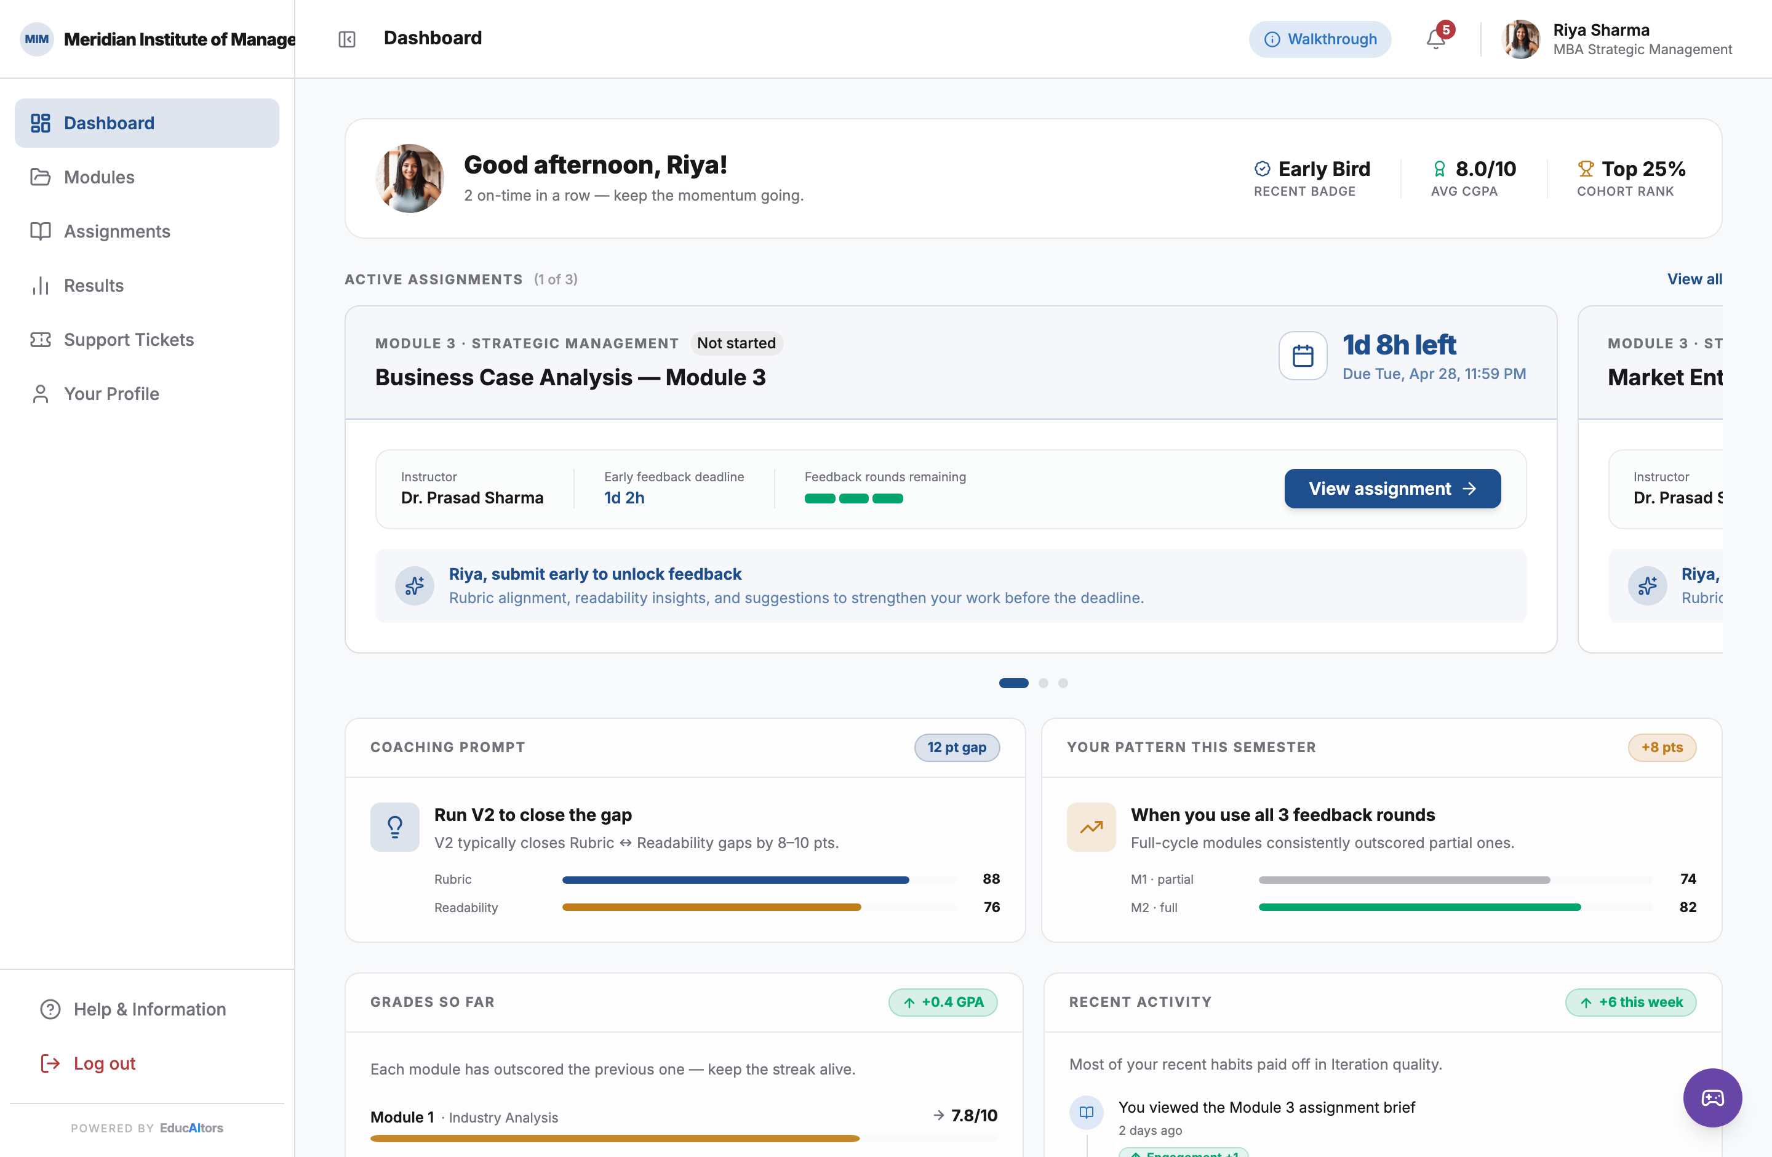Click Dr. Prasad Sharma in Business Case card
The height and width of the screenshot is (1157, 1772).
472,497
